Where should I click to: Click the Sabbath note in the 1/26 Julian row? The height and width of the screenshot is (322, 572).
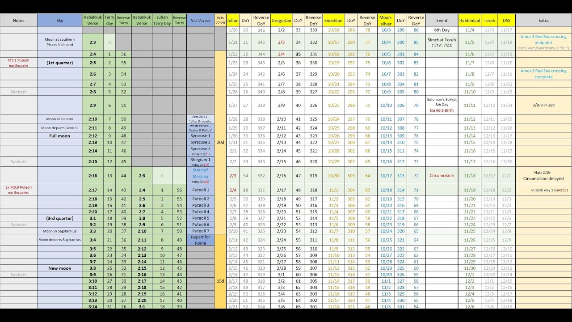point(19,92)
